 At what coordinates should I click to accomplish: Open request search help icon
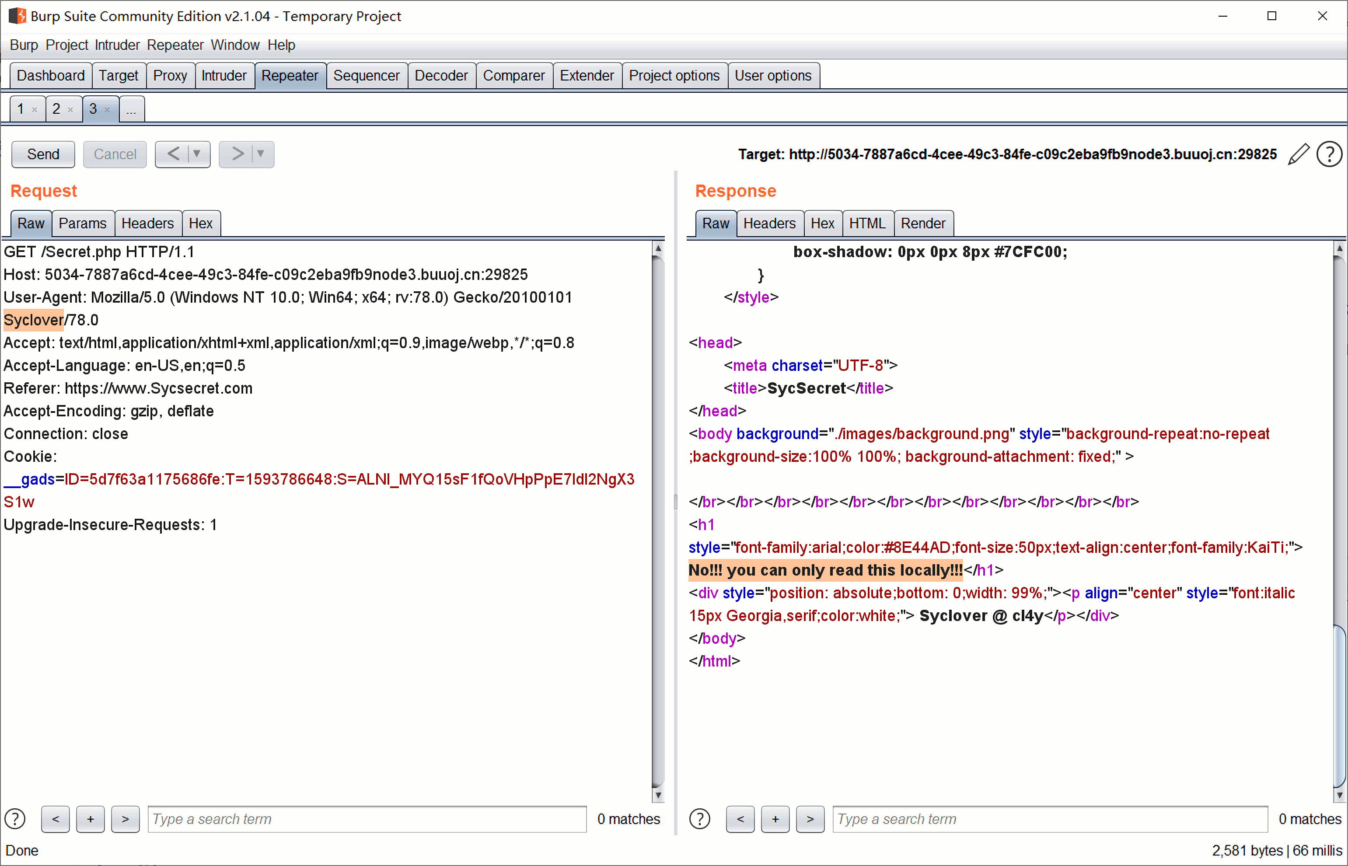click(15, 819)
